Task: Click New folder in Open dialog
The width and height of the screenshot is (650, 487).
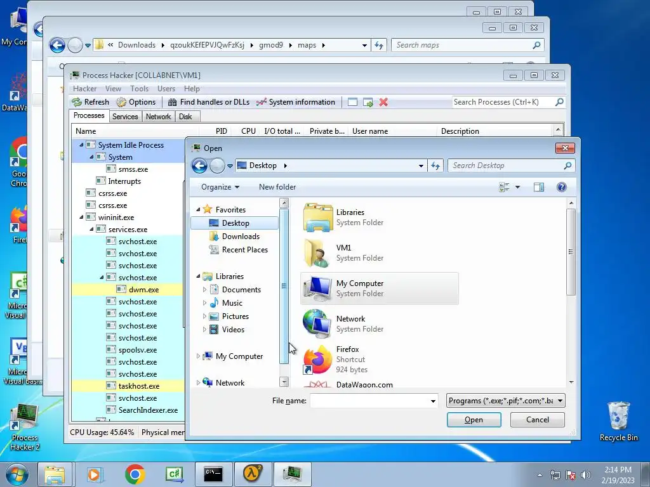Action: [x=277, y=187]
